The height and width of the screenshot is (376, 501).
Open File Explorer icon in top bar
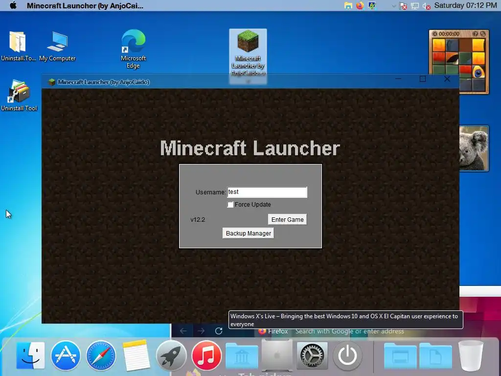(348, 5)
